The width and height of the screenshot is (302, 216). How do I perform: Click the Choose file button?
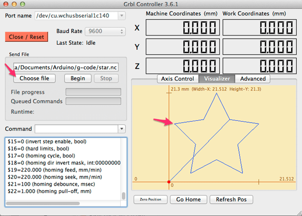tap(34, 78)
